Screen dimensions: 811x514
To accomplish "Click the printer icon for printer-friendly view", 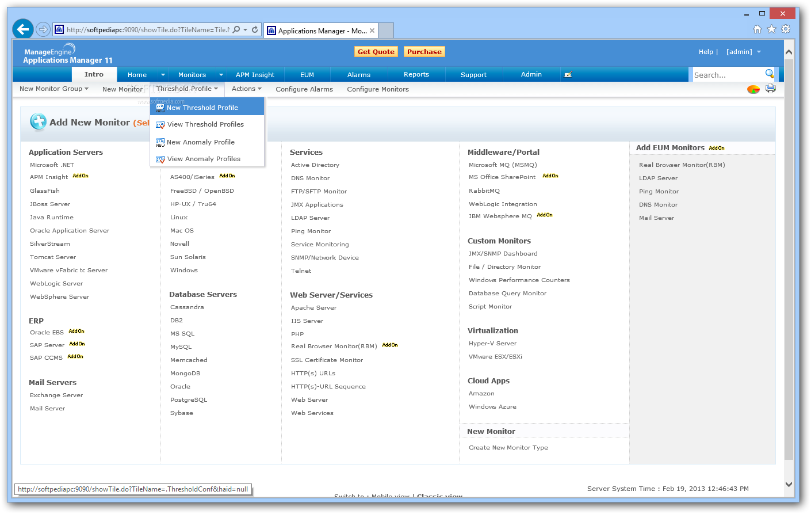I will [771, 89].
